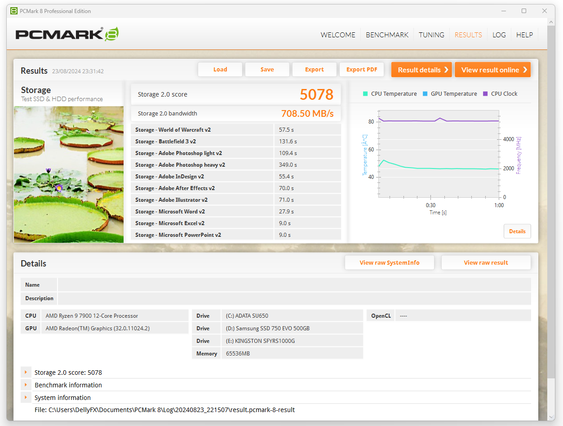Click the Samsung SSD 750 EVO drive entry
Viewport: 563px width, 426px height.
(292, 328)
